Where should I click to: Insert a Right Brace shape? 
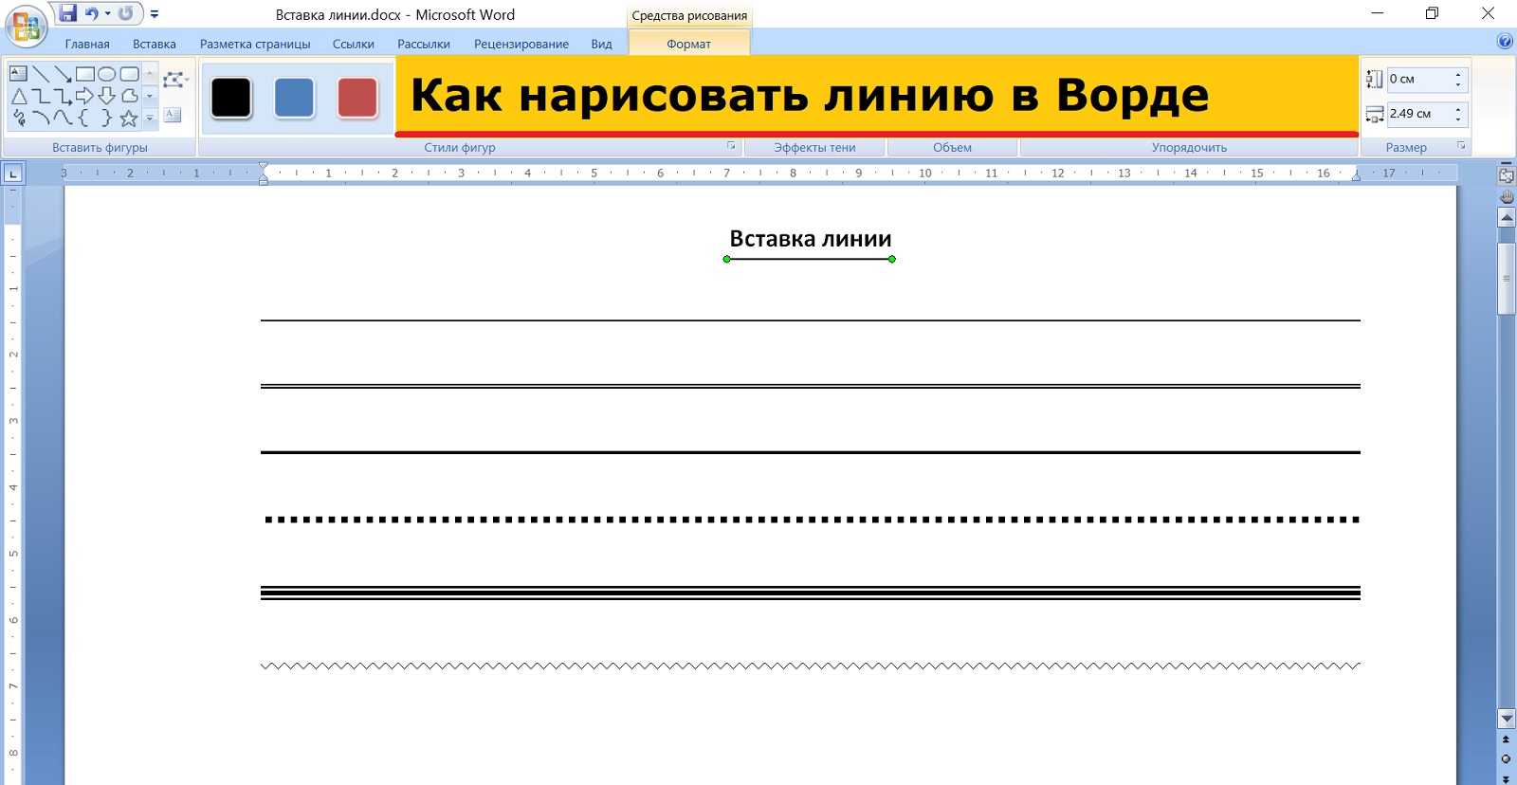107,119
